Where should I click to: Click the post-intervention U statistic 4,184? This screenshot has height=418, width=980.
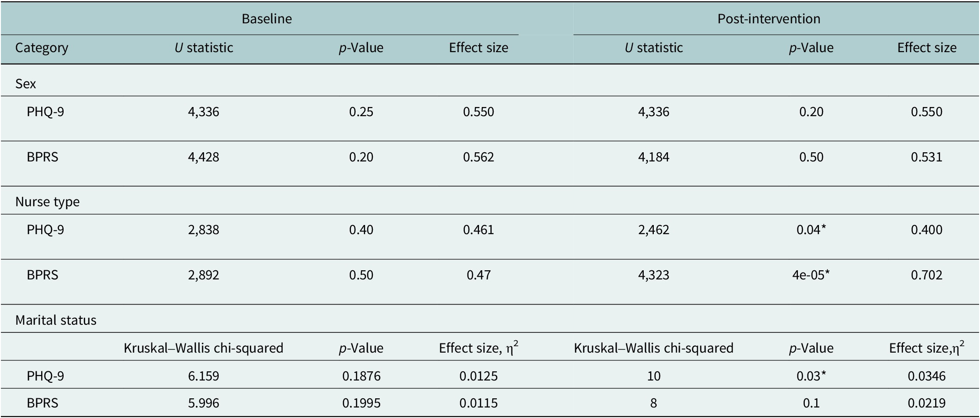pos(653,157)
